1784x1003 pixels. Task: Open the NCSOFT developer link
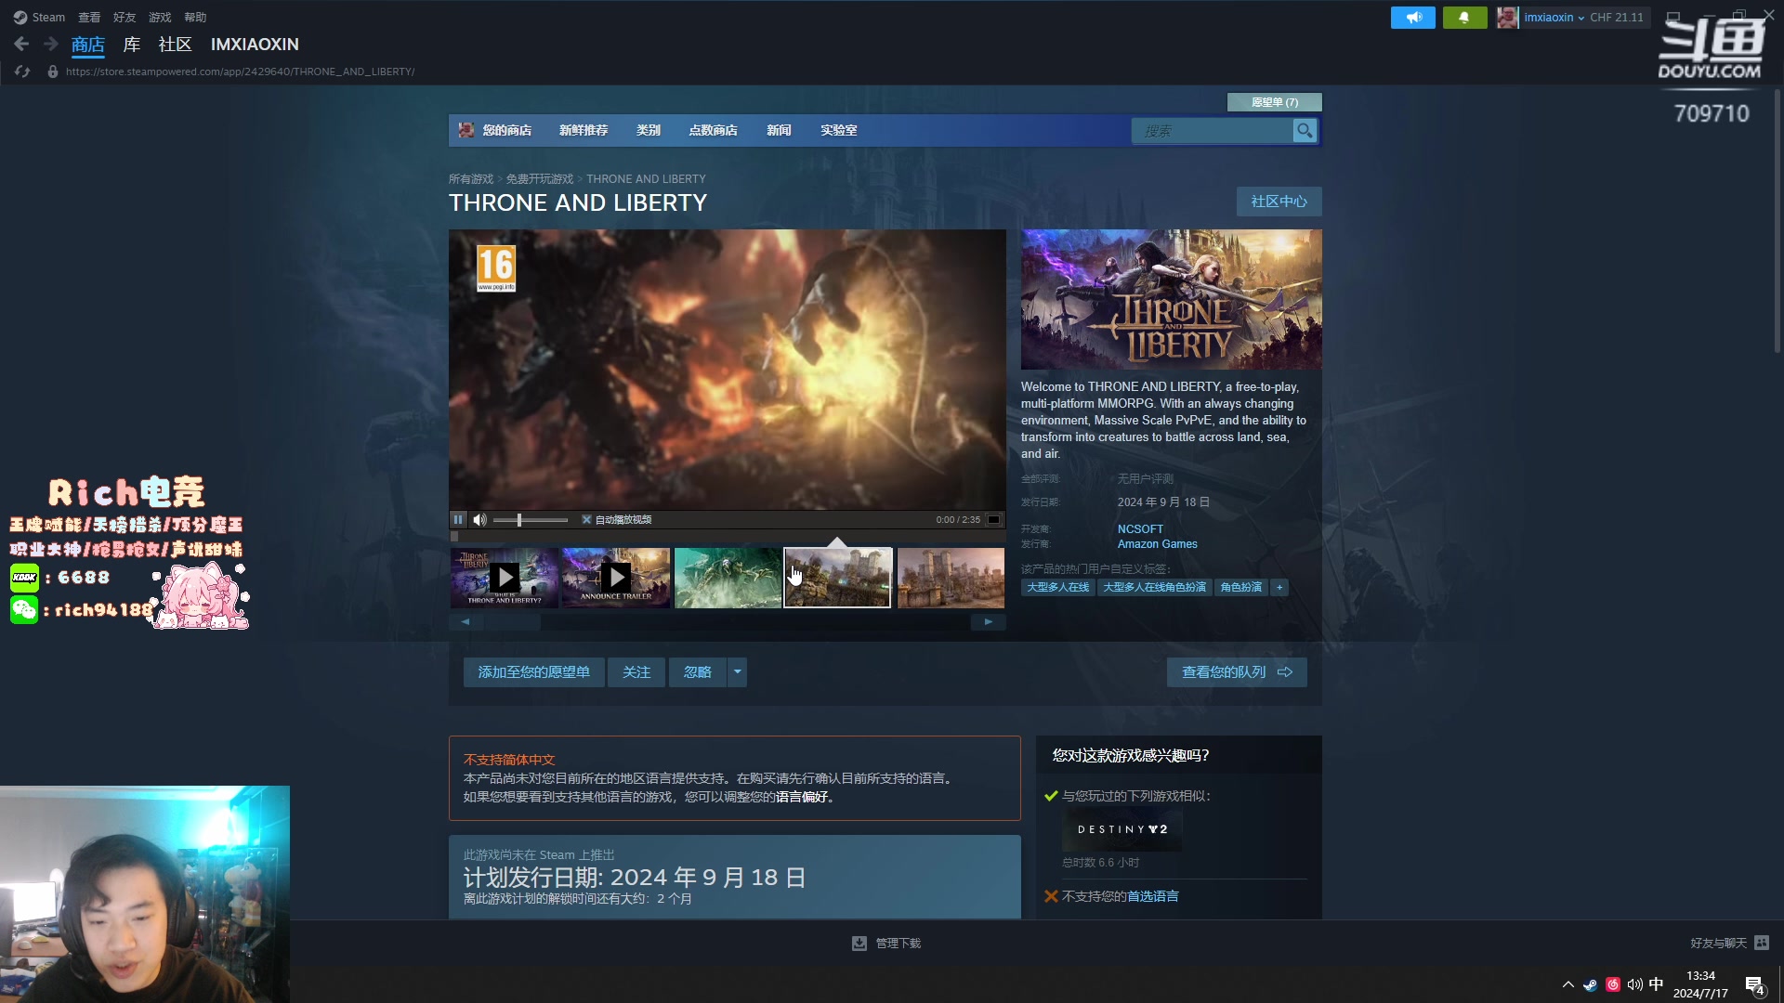click(1140, 529)
